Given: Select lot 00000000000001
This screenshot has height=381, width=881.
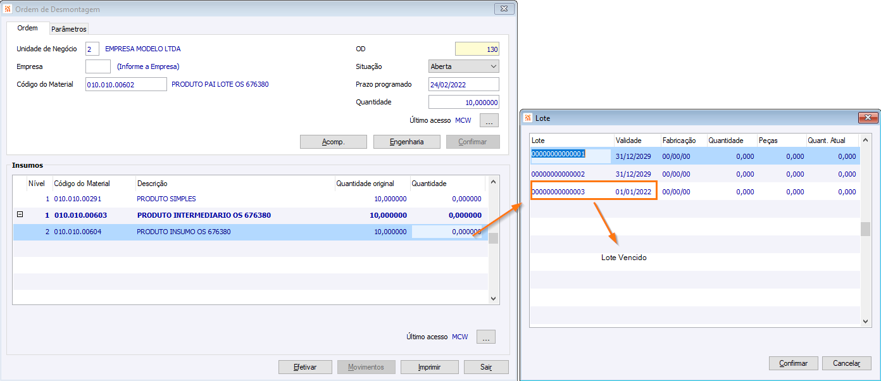Looking at the screenshot, I should [695, 156].
